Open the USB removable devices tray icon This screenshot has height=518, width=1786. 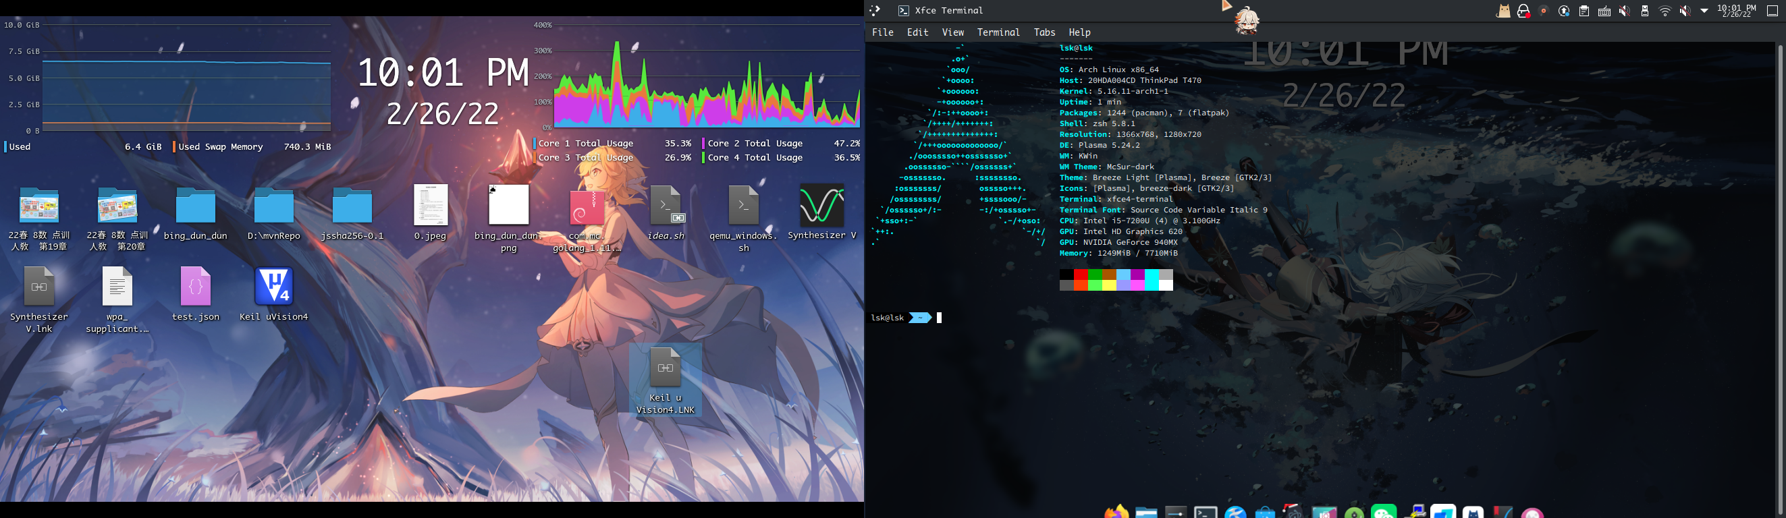(1644, 11)
